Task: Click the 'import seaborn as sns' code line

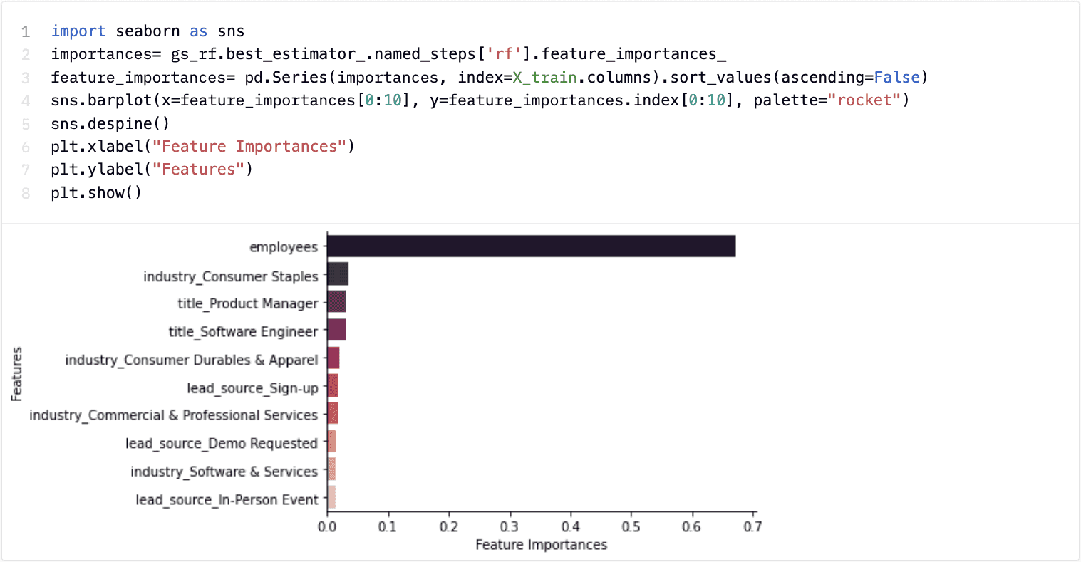Action: pos(148,31)
